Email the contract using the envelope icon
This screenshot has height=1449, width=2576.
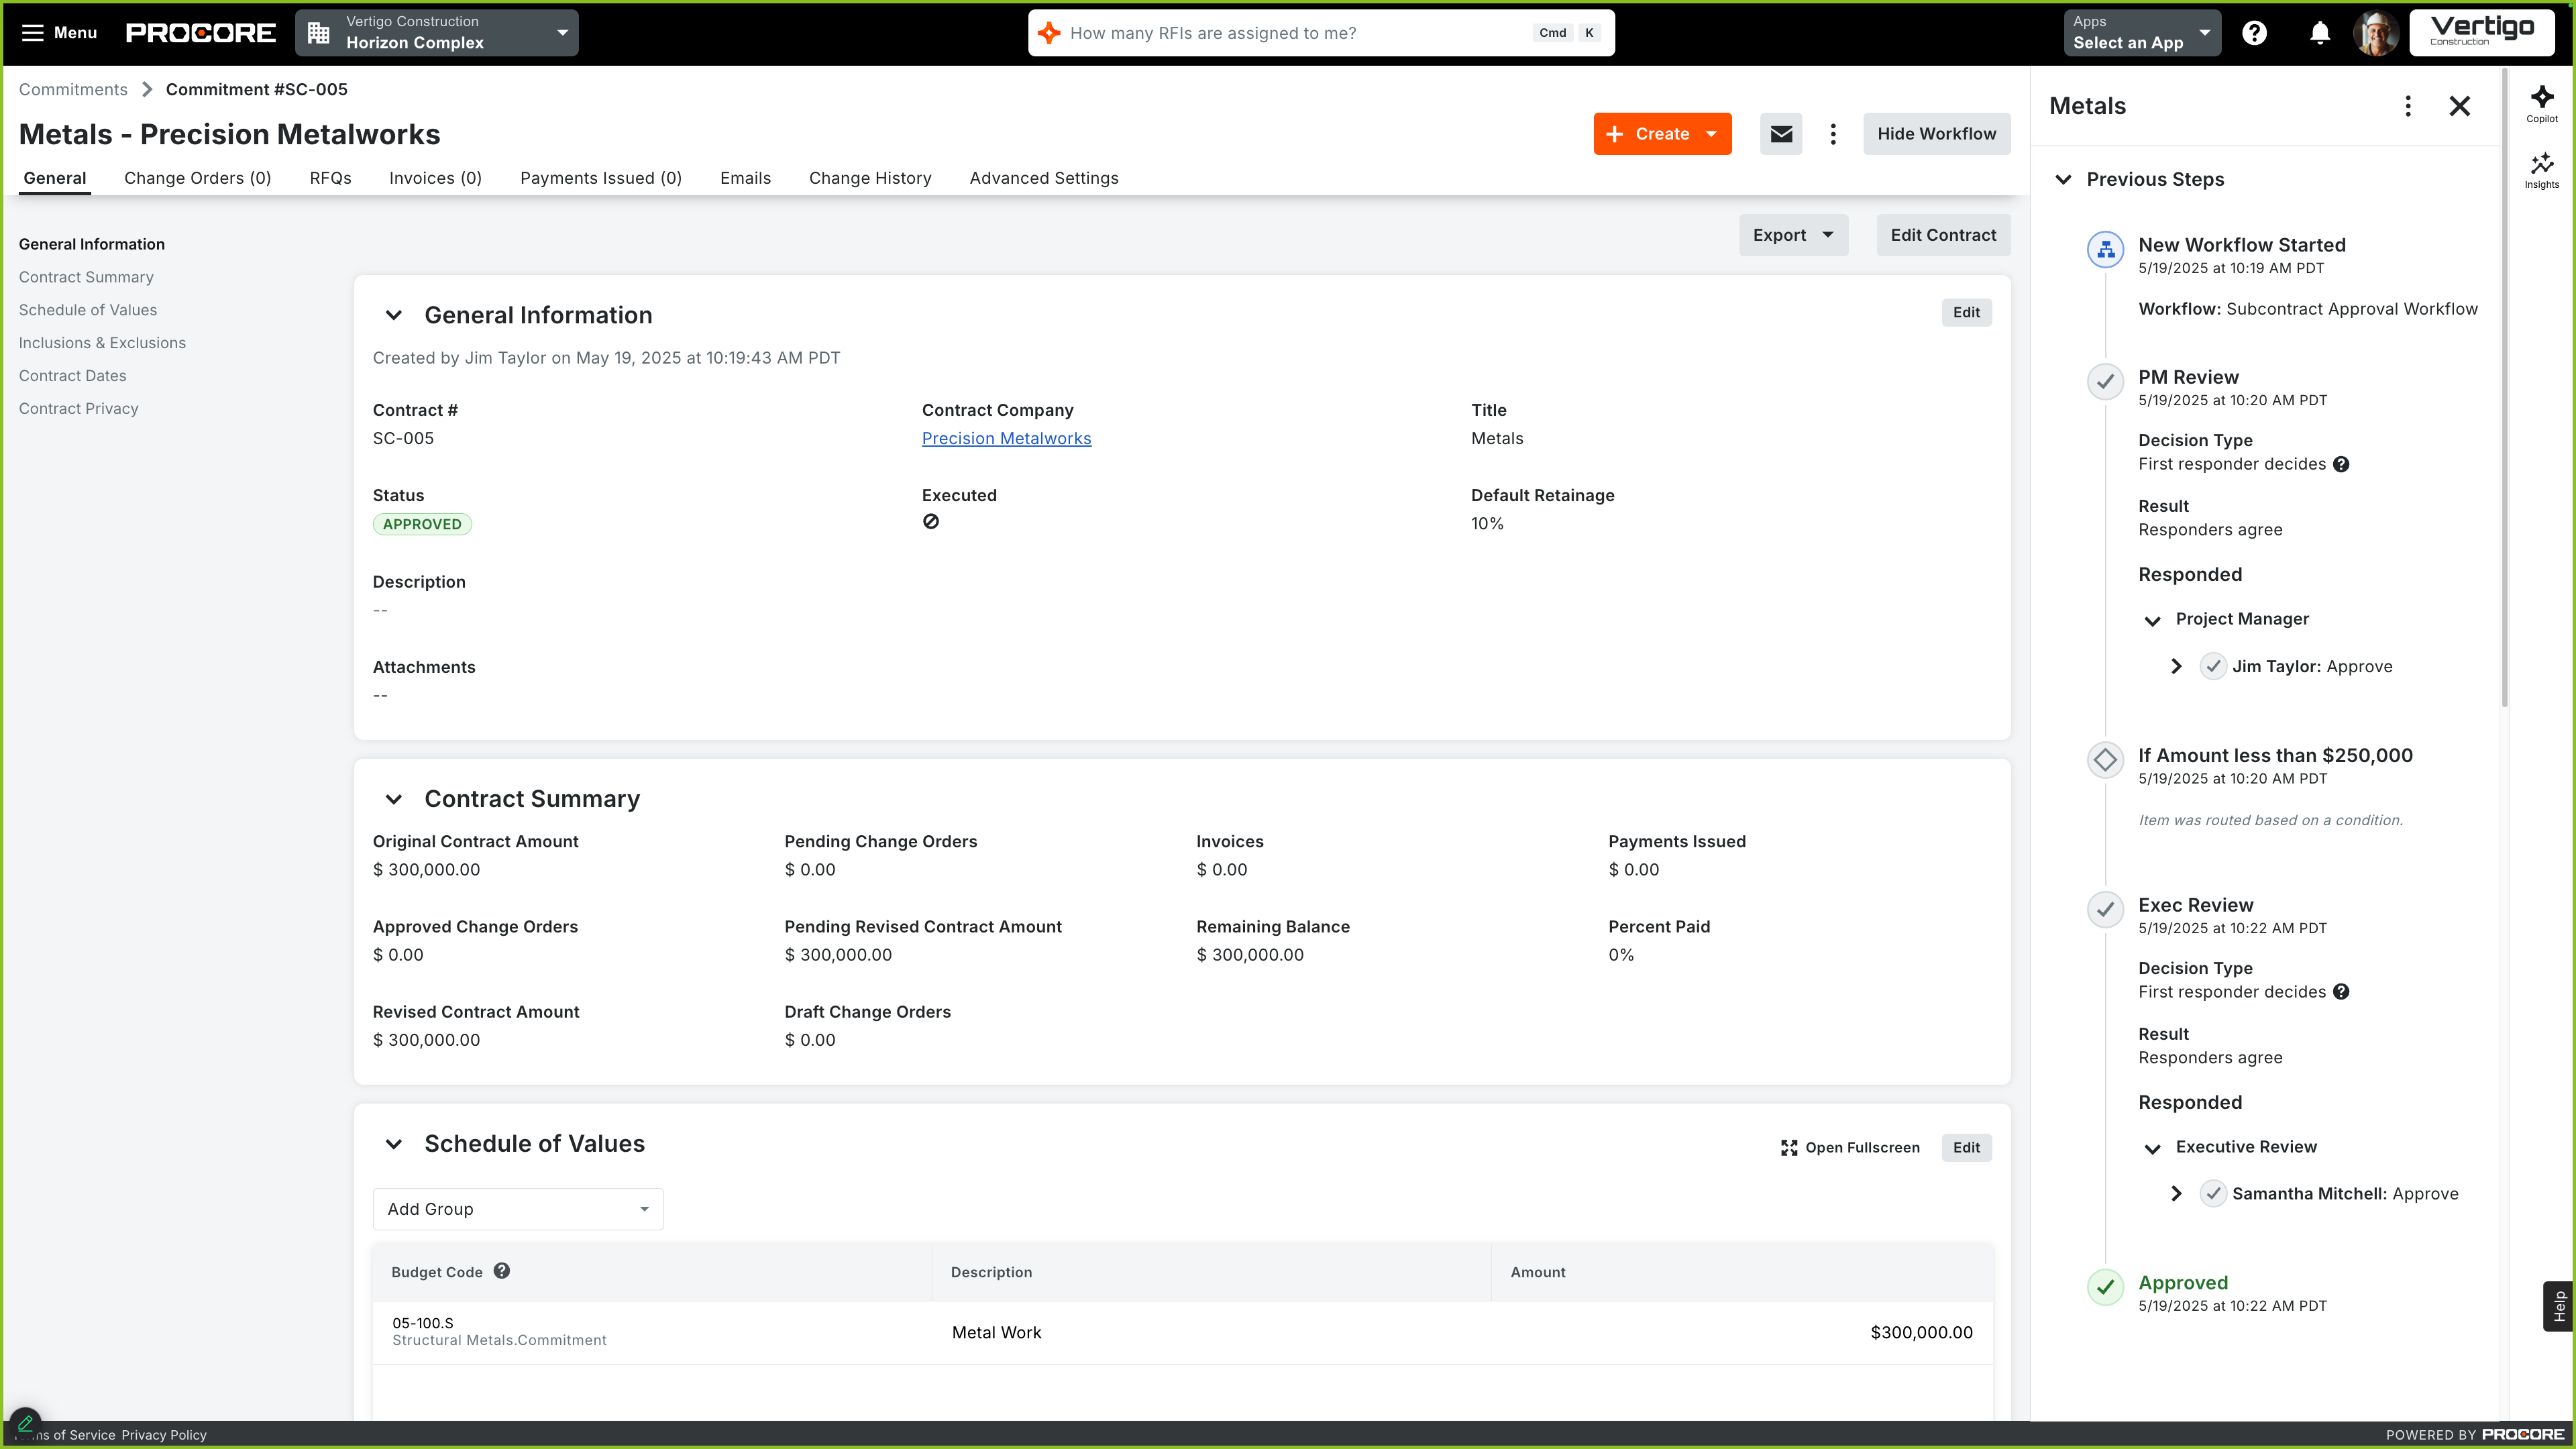[x=1781, y=133]
